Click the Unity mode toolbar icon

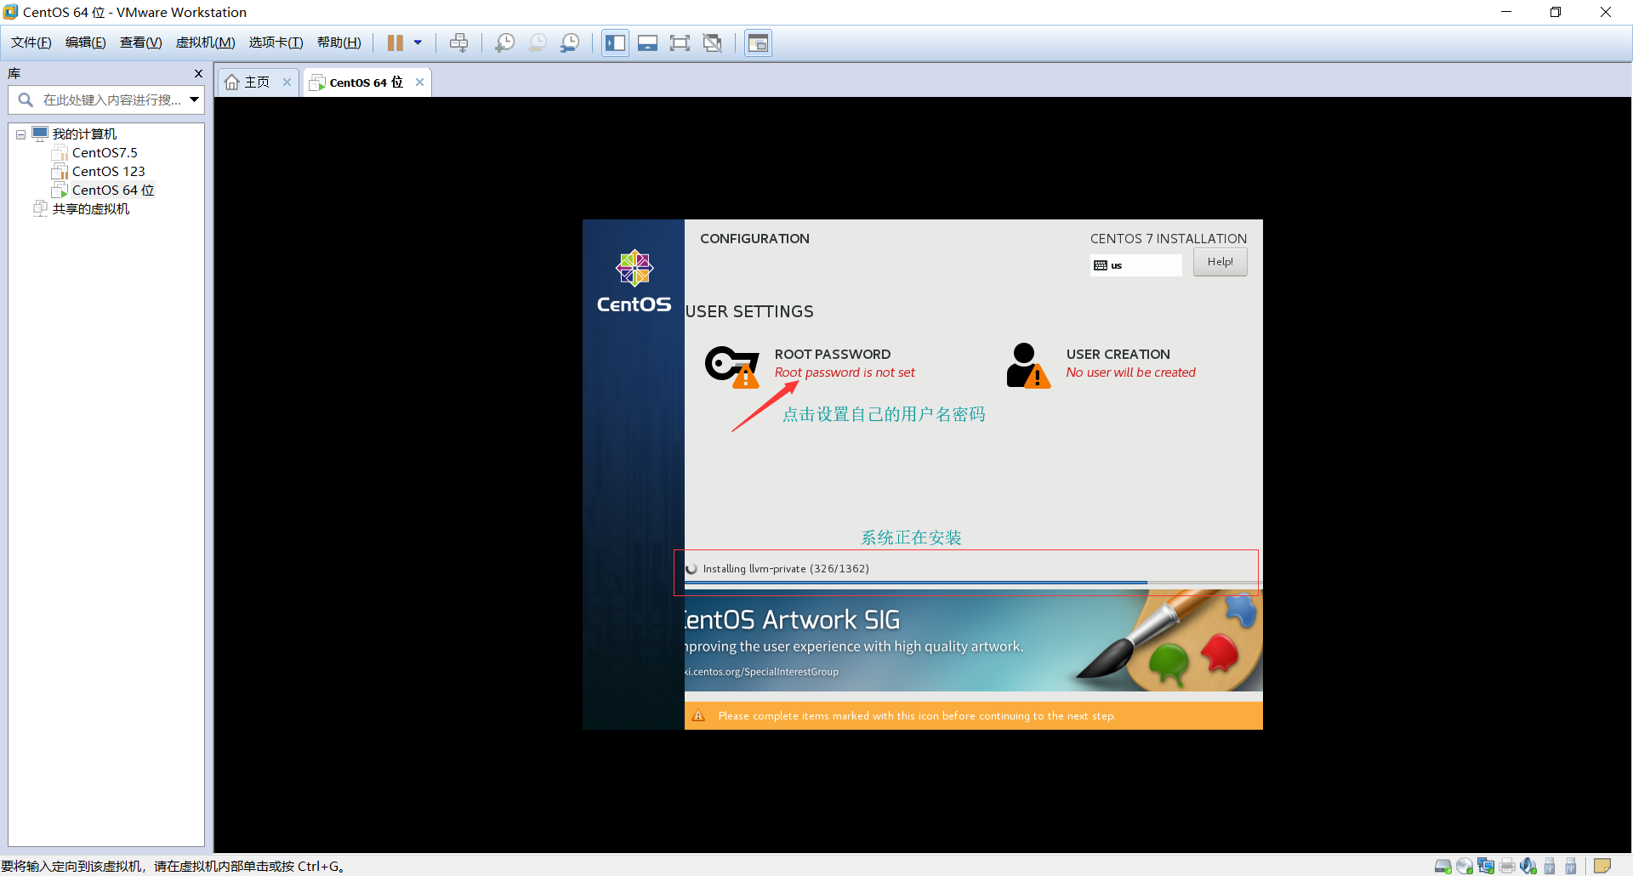click(713, 43)
